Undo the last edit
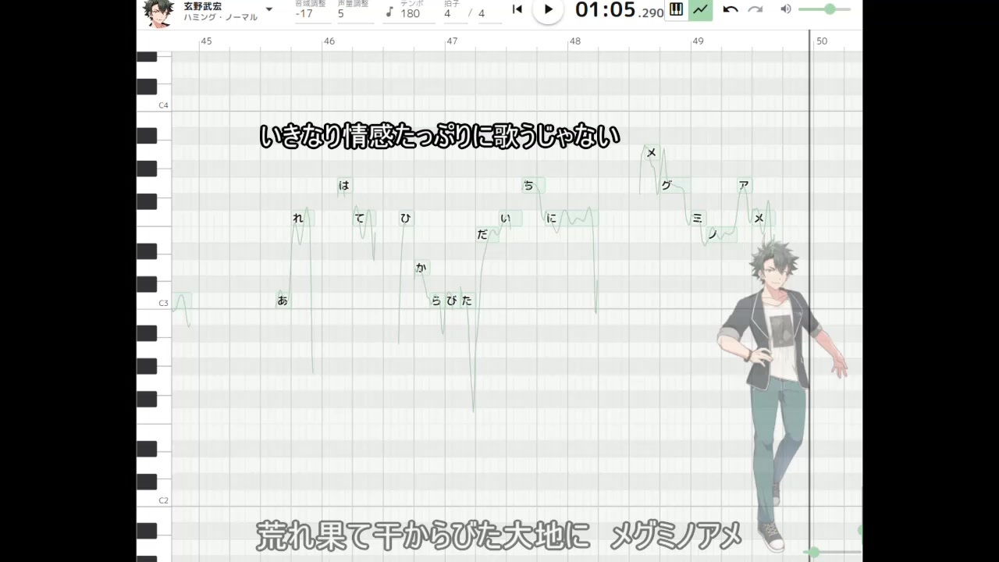This screenshot has width=999, height=562. [x=731, y=9]
